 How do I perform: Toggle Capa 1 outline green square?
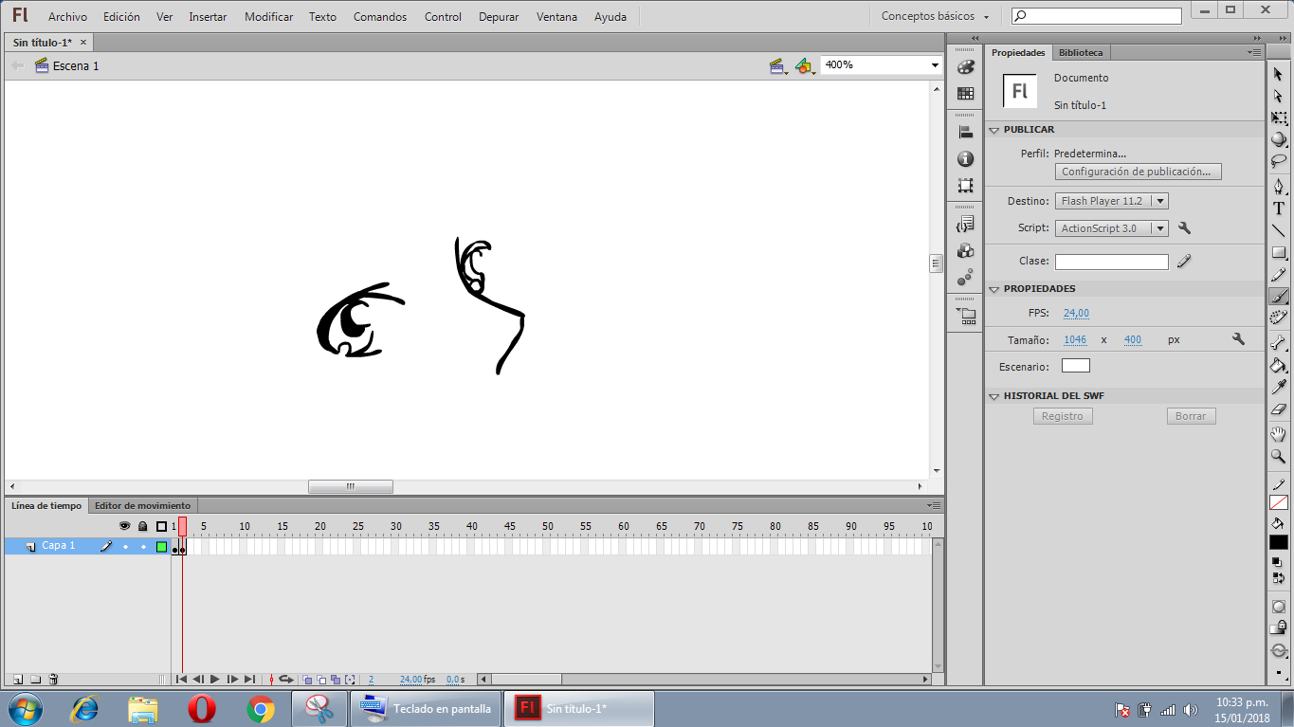(161, 547)
